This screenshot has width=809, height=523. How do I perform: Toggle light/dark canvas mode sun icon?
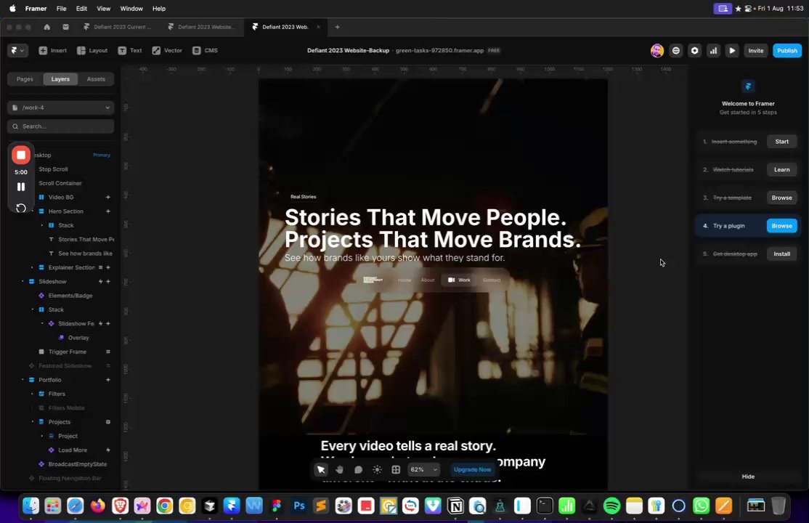pos(377,469)
